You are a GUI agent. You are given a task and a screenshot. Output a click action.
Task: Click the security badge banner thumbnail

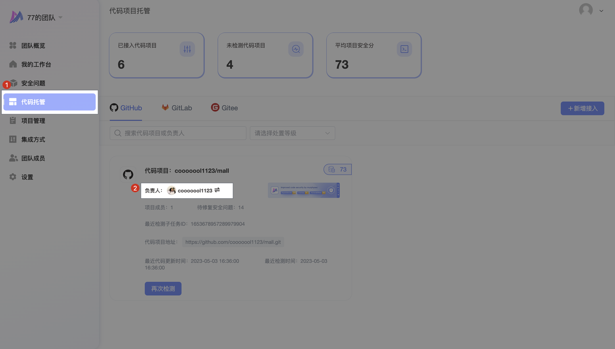[304, 190]
